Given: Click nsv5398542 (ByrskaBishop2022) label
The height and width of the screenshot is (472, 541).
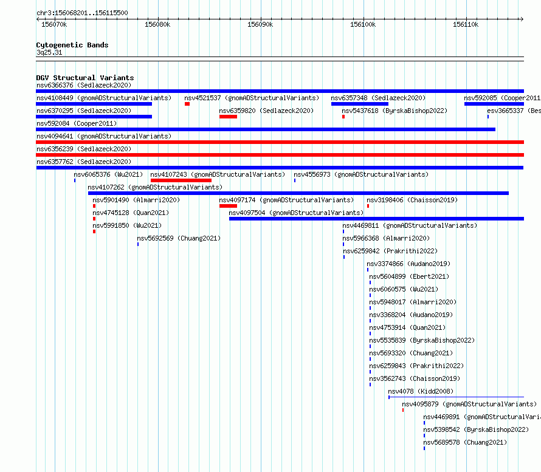Looking at the screenshot, I should pyautogui.click(x=476, y=429).
